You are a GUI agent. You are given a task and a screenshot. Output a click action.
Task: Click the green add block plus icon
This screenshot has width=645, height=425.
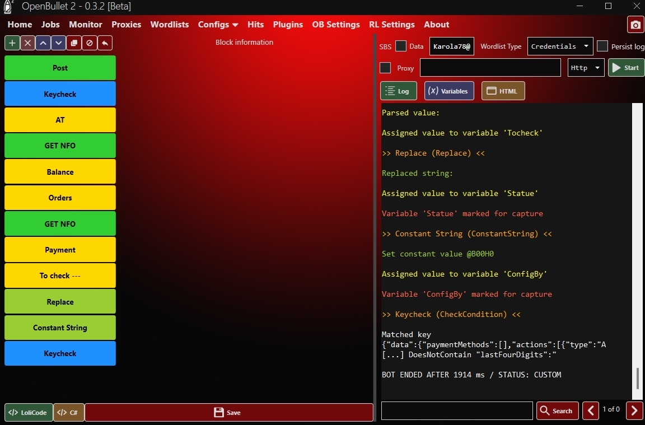[x=12, y=43]
